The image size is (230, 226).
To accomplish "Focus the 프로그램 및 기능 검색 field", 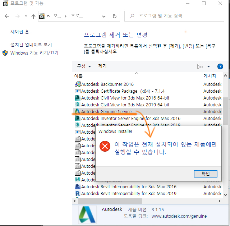I will pos(174,16).
